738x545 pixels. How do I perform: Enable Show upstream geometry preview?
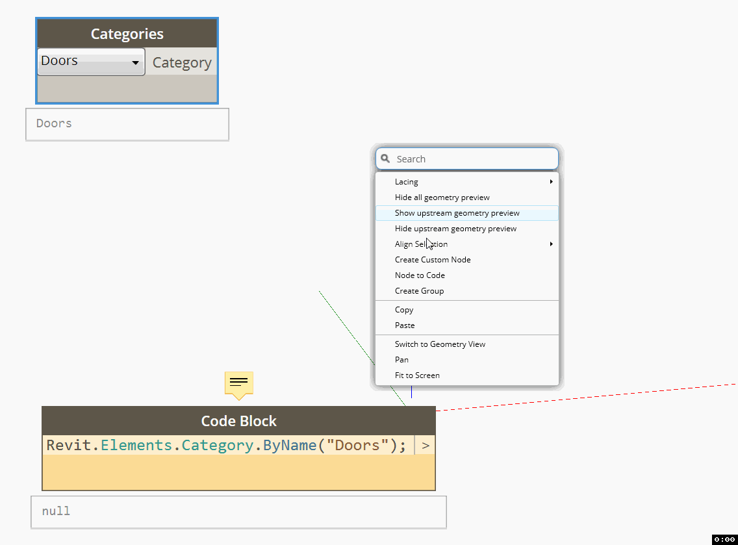click(x=457, y=212)
